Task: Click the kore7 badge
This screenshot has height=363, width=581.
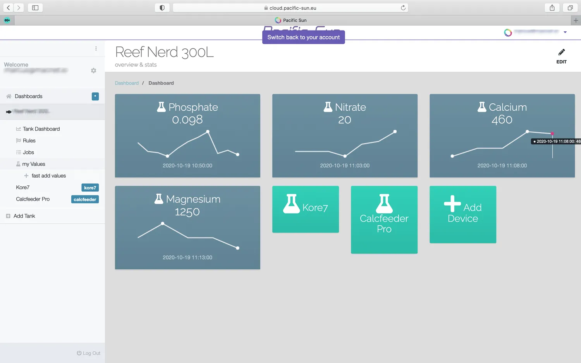Action: pos(90,188)
